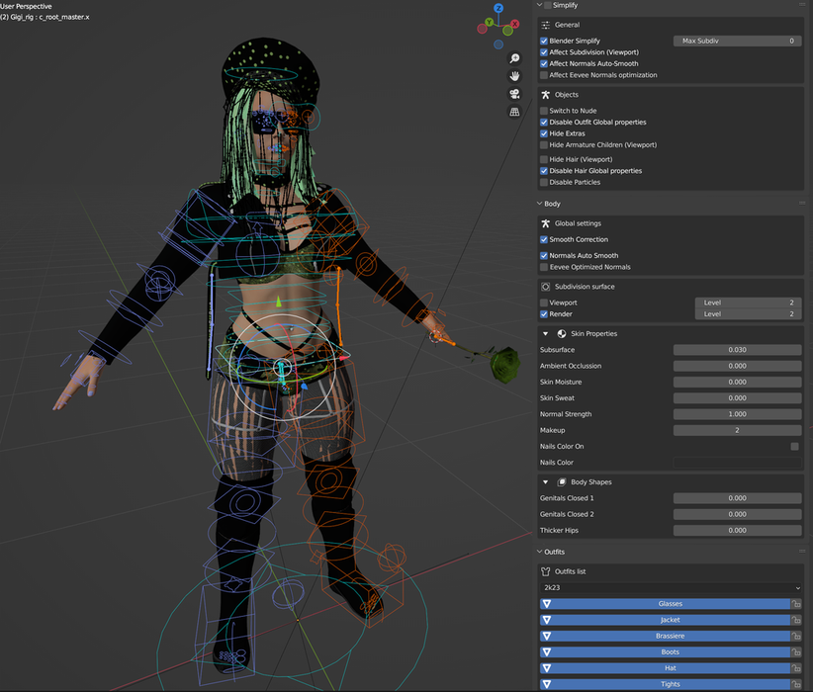
Task: Click the triangle icon on the Glasses row
Action: tap(547, 604)
